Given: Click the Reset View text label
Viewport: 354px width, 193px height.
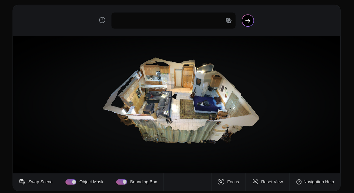Looking at the screenshot, I should point(272,182).
